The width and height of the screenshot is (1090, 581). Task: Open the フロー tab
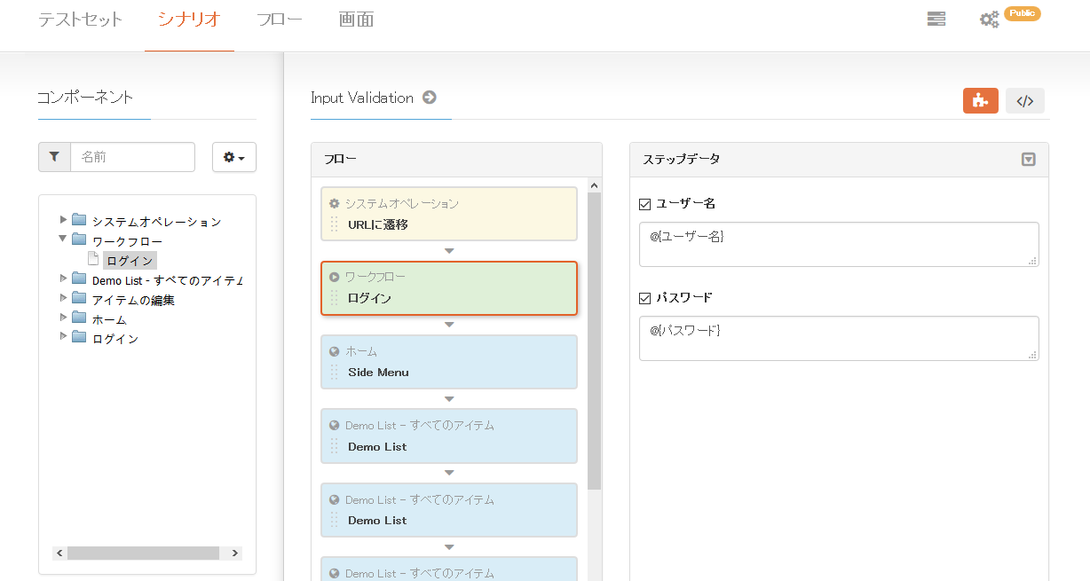(279, 20)
